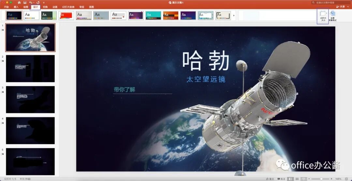352x181 pixels.
Task: Open the quick access toolbar customize arrow
Action: click(x=44, y=3)
